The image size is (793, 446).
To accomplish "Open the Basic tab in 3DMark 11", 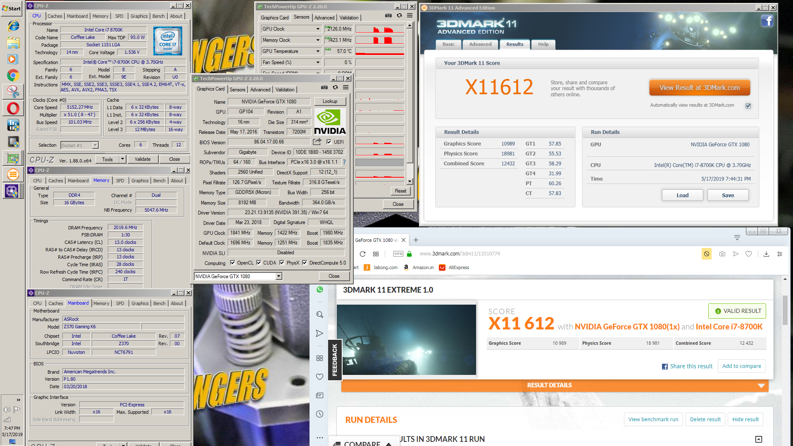I will (448, 44).
